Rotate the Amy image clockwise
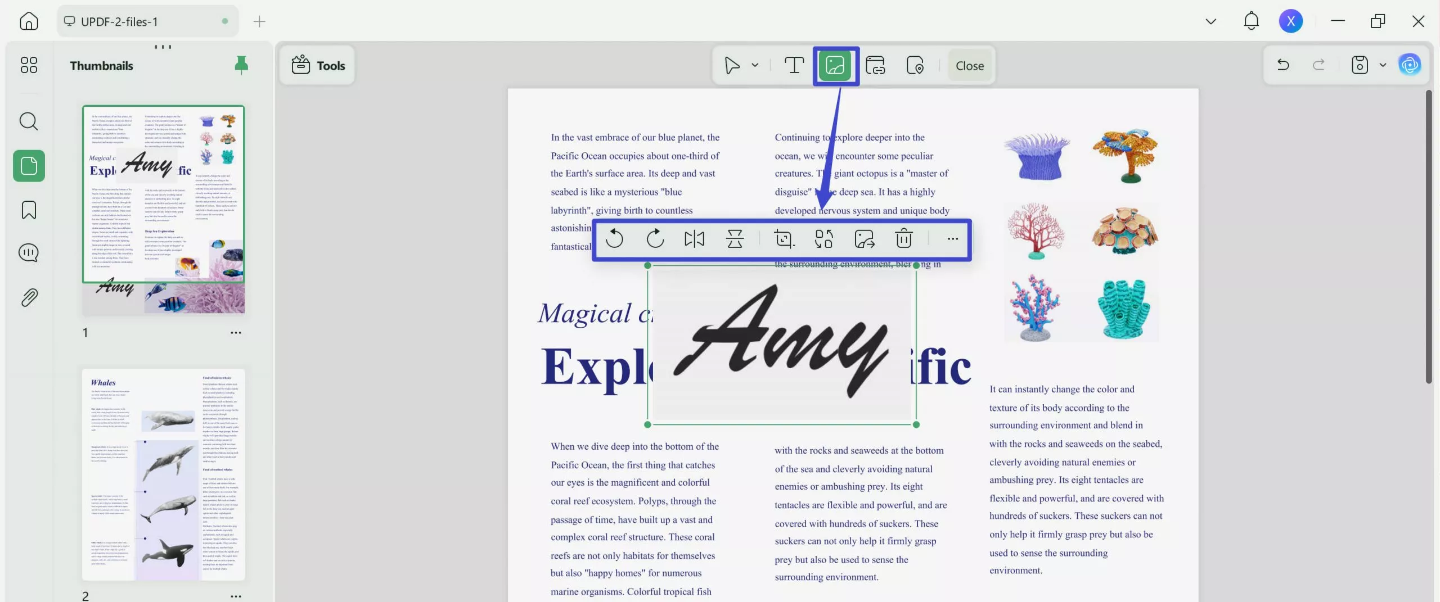Image resolution: width=1440 pixels, height=602 pixels. click(655, 239)
